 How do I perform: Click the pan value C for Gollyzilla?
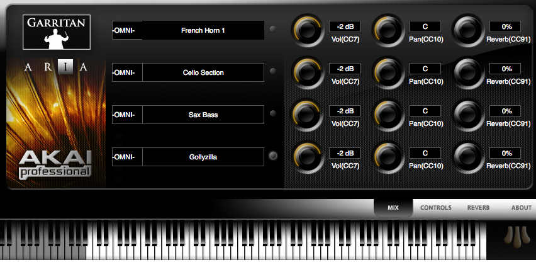pyautogui.click(x=425, y=153)
